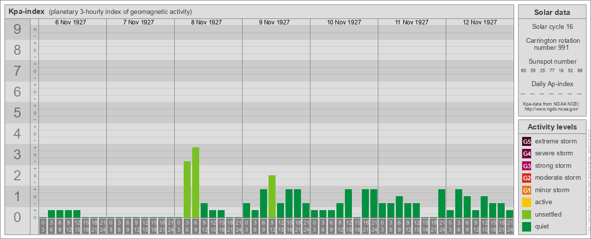The width and height of the screenshot is (591, 239).
Task: Click the Kp scale number 9
Action: (17, 29)
